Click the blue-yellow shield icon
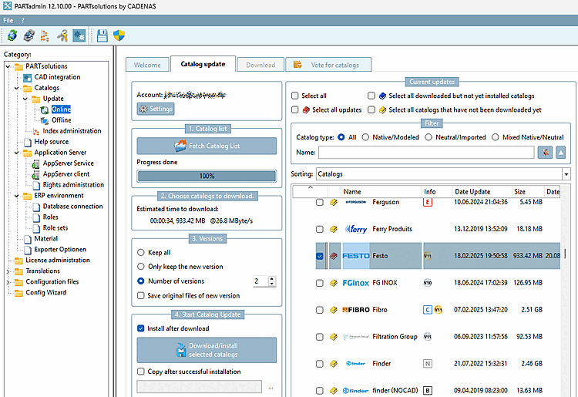578x397 pixels. pyautogui.click(x=119, y=35)
